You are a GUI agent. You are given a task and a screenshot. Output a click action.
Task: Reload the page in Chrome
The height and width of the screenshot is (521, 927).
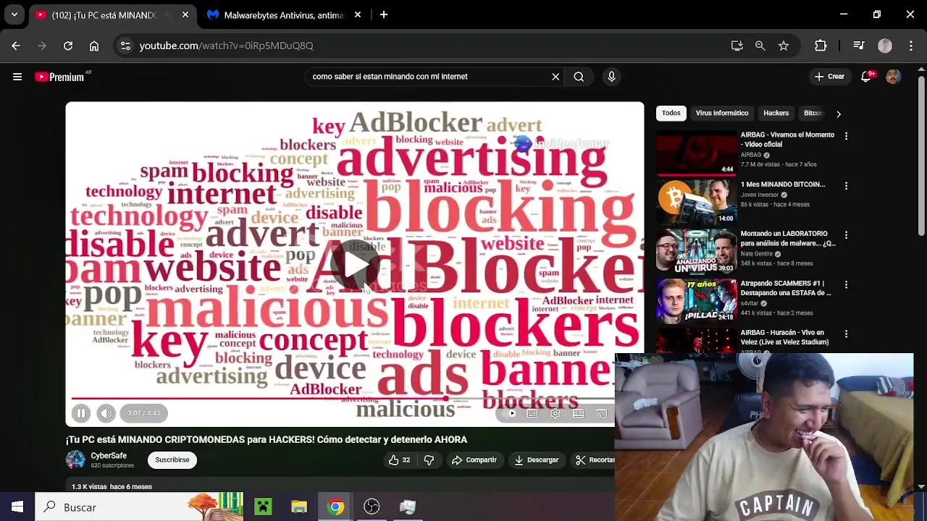[68, 46]
